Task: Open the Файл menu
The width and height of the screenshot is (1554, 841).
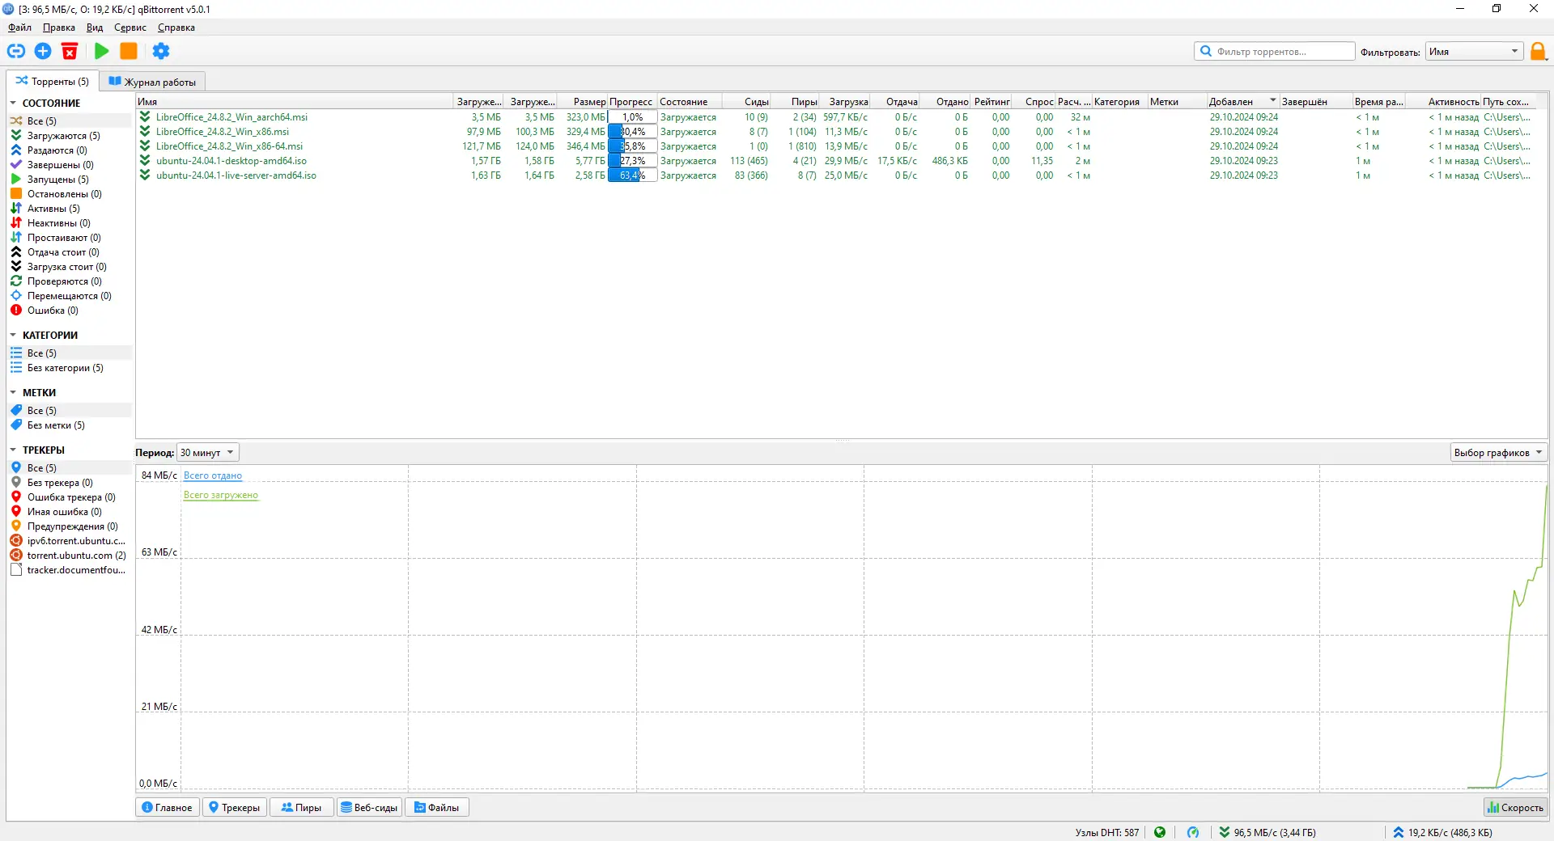Action: (20, 27)
